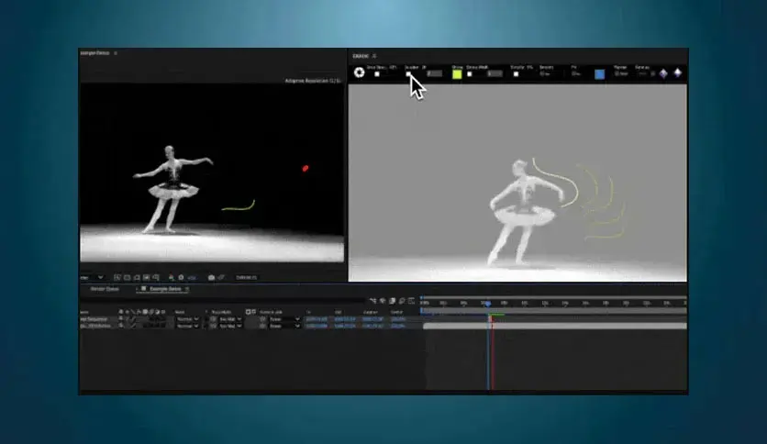Select the Example composition timeline tab
The width and height of the screenshot is (767, 444).
click(x=165, y=289)
